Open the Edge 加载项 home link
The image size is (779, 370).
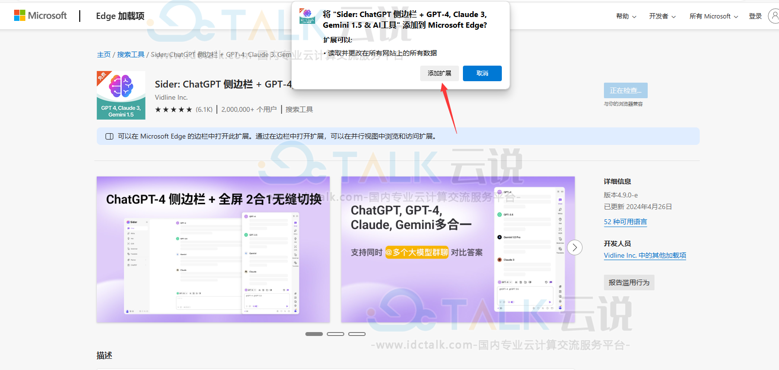point(120,16)
